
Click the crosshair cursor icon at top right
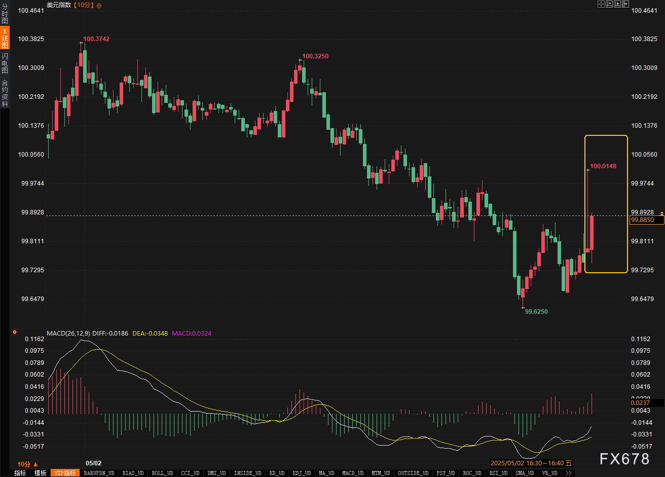pyautogui.click(x=601, y=5)
